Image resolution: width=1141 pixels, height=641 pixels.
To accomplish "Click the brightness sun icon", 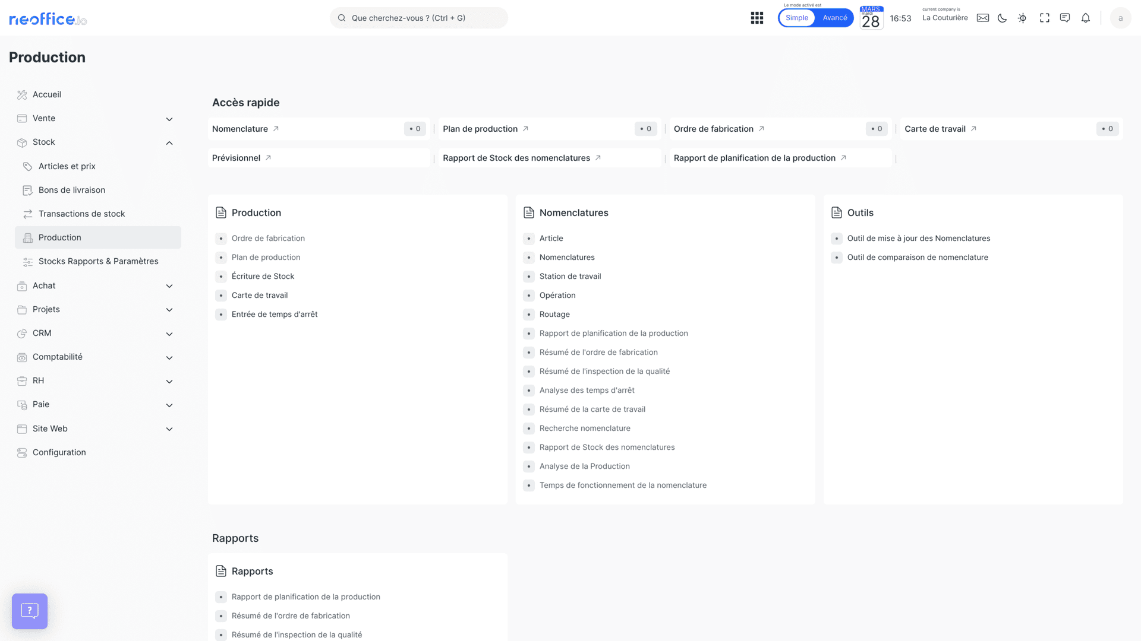I will click(1022, 18).
